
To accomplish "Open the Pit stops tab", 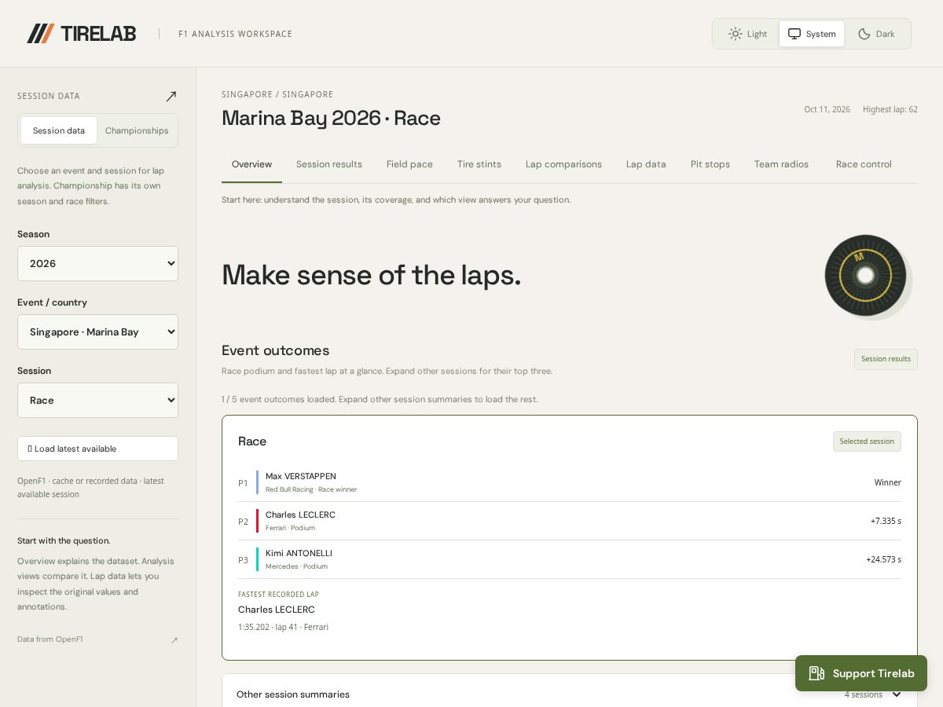I will point(710,164).
